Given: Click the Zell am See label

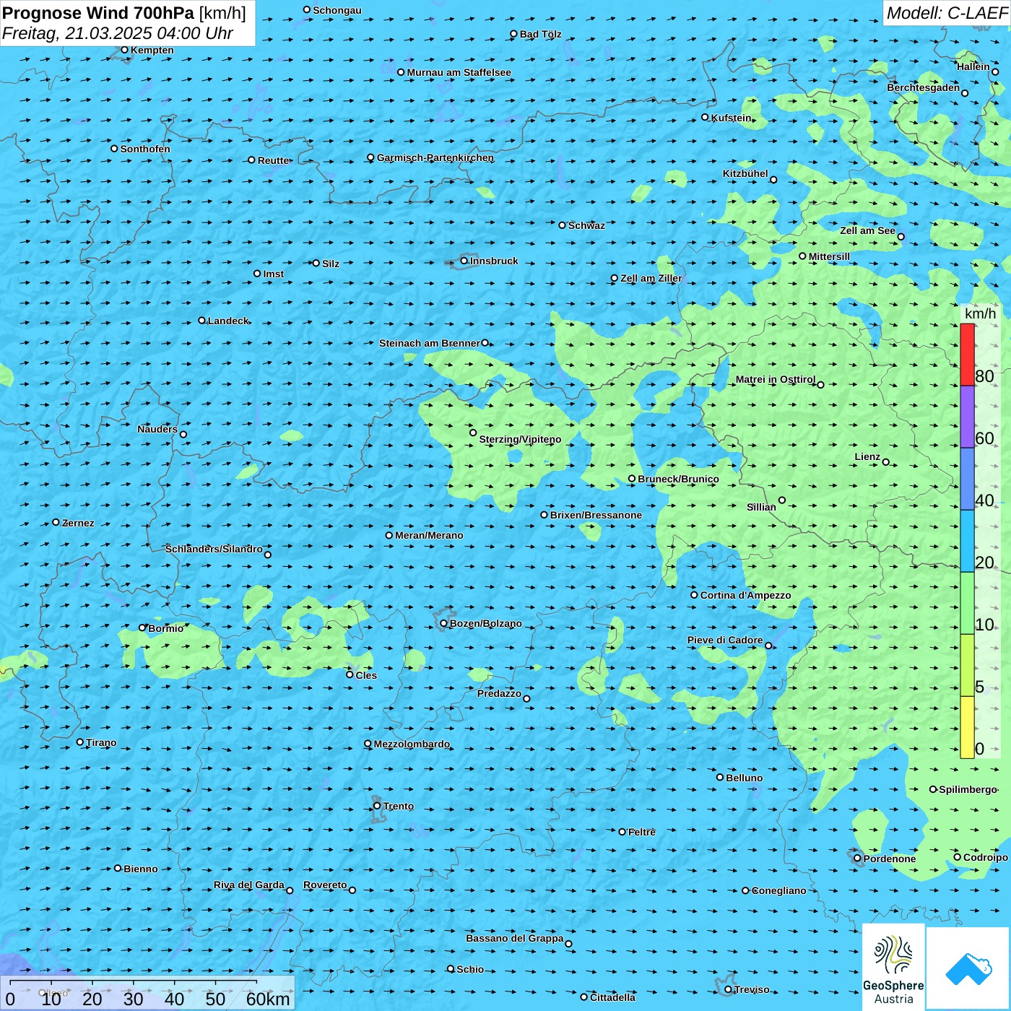Looking at the screenshot, I should (x=867, y=230).
